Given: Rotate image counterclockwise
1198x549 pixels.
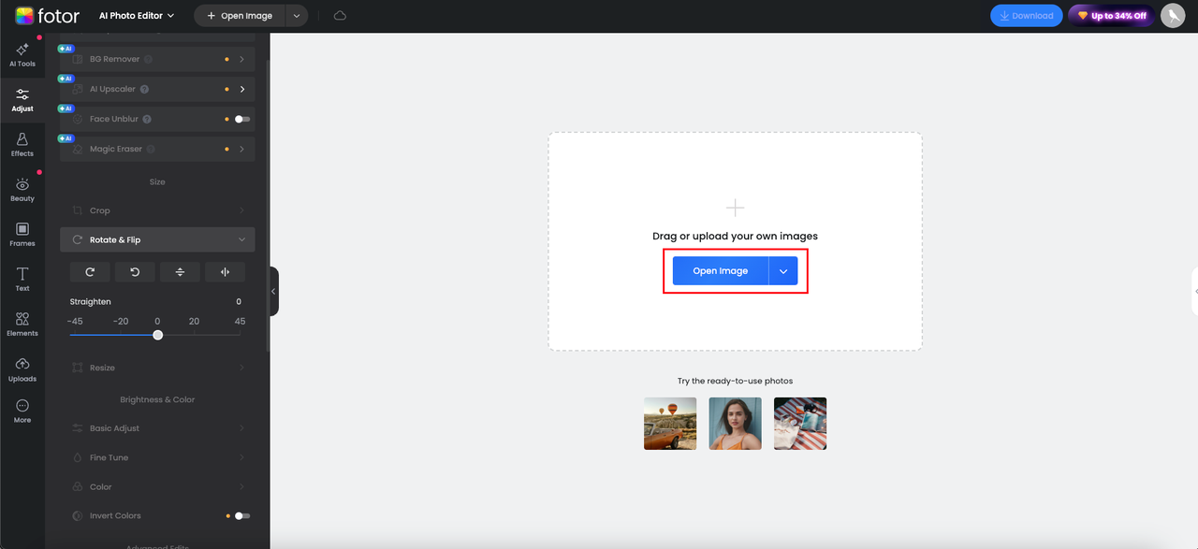Looking at the screenshot, I should (135, 272).
